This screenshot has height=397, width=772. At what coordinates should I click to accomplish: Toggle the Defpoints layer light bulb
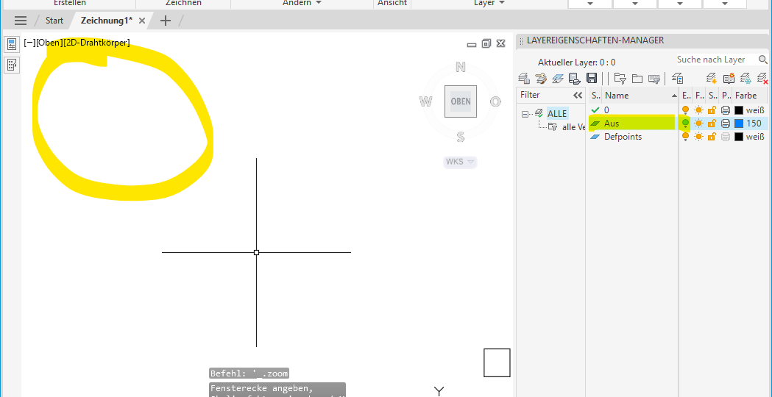tap(685, 137)
